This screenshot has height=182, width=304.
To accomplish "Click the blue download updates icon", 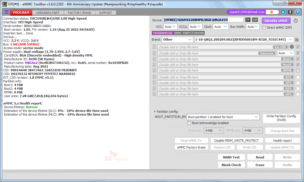I will [283, 12].
